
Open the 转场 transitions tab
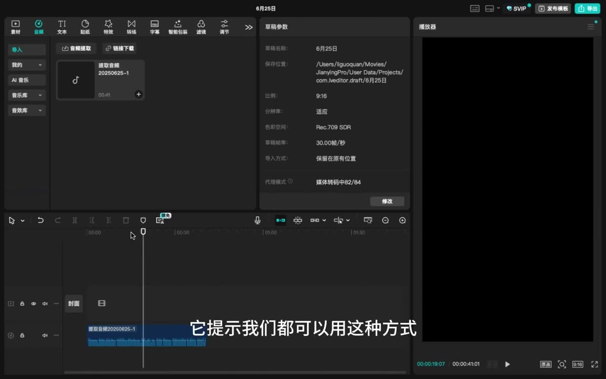132,27
